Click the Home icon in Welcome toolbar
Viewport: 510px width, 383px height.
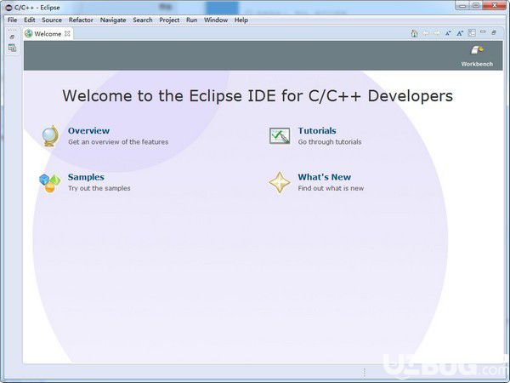pyautogui.click(x=414, y=33)
